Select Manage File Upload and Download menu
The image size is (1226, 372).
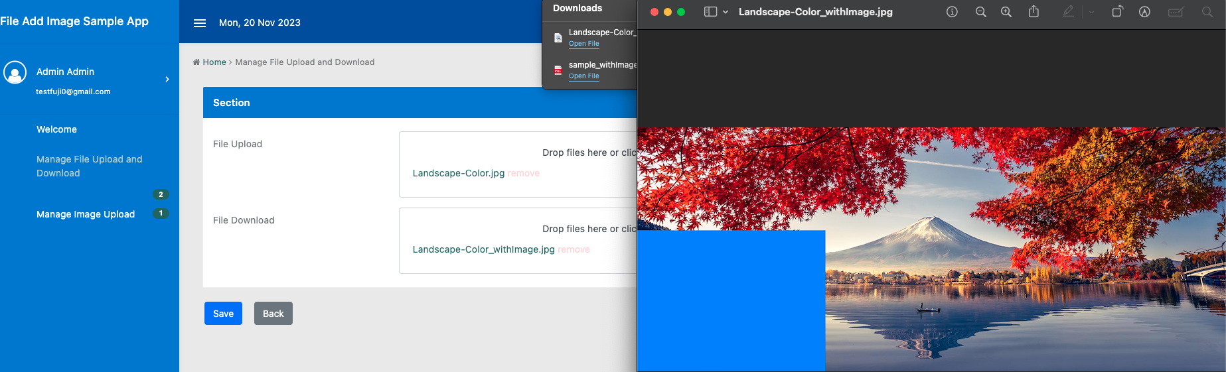[90, 166]
